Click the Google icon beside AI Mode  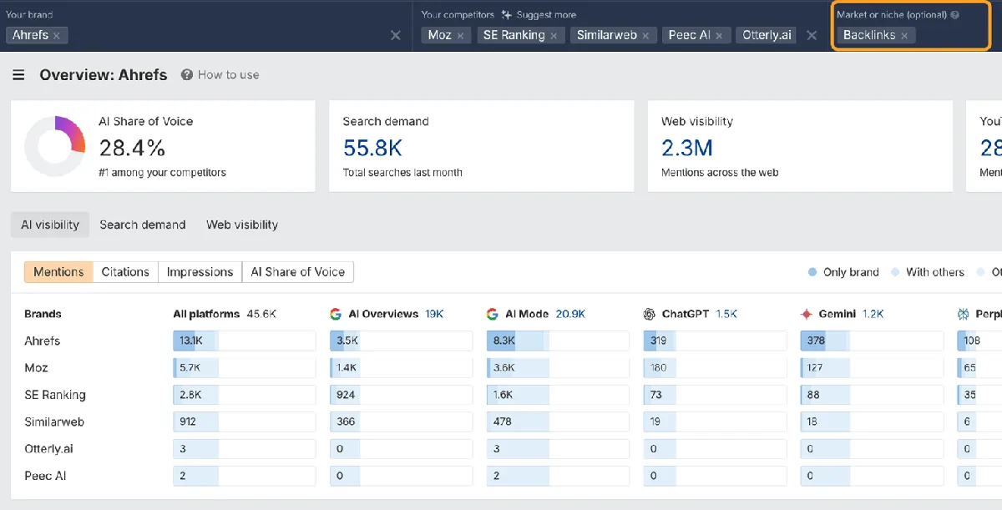point(492,315)
